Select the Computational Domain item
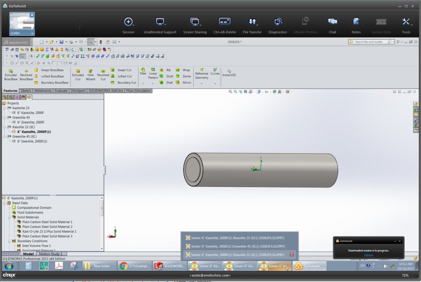Screen dimensions: 421x282 32,208
